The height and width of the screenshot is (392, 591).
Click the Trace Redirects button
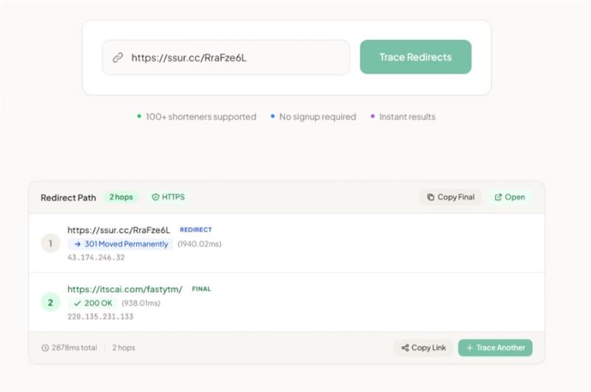click(415, 57)
